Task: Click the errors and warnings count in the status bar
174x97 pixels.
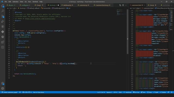Action: 27,92
